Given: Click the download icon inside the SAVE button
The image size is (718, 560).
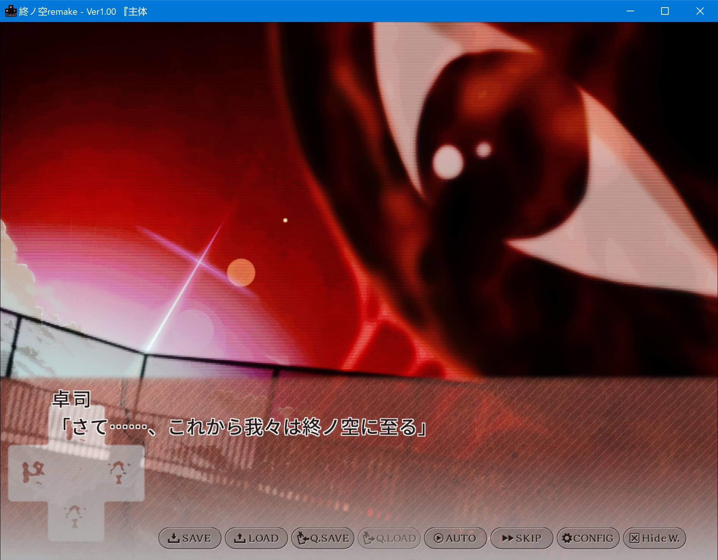Looking at the screenshot, I should (x=174, y=538).
